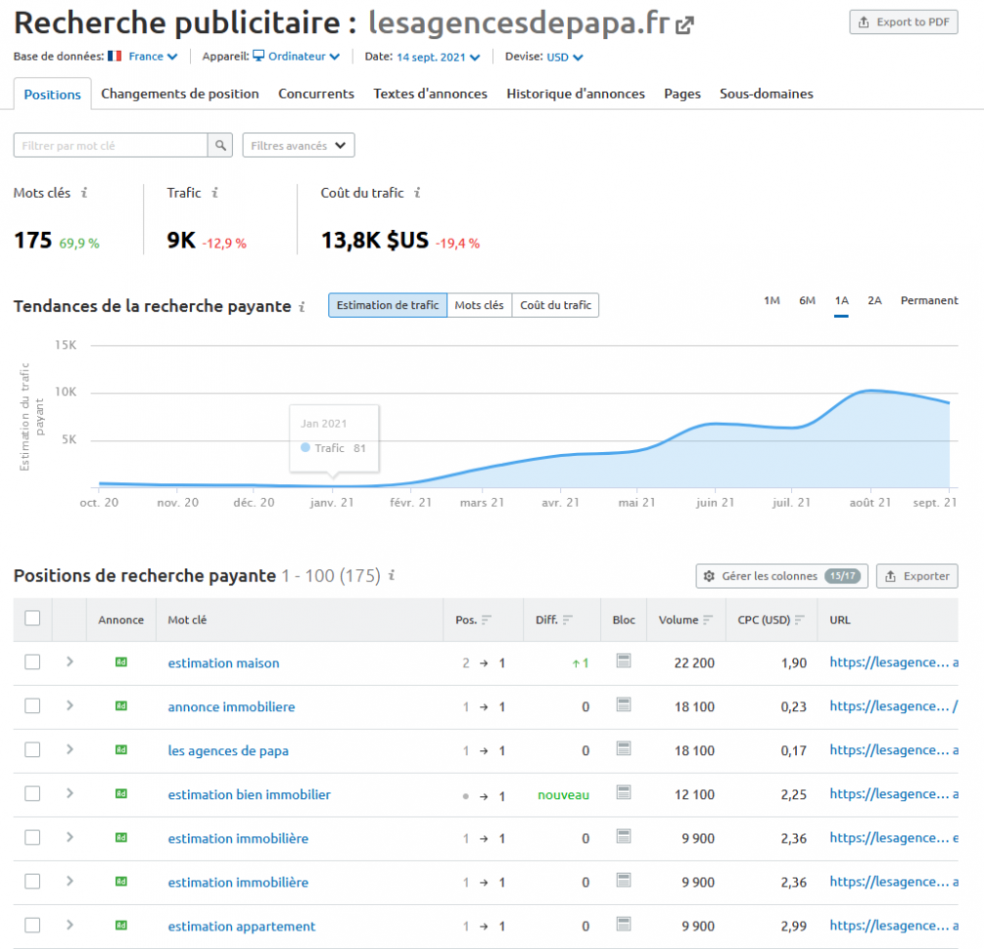This screenshot has width=984, height=949.
Task: Open URL link in annonce immobiliere row
Action: [x=893, y=706]
